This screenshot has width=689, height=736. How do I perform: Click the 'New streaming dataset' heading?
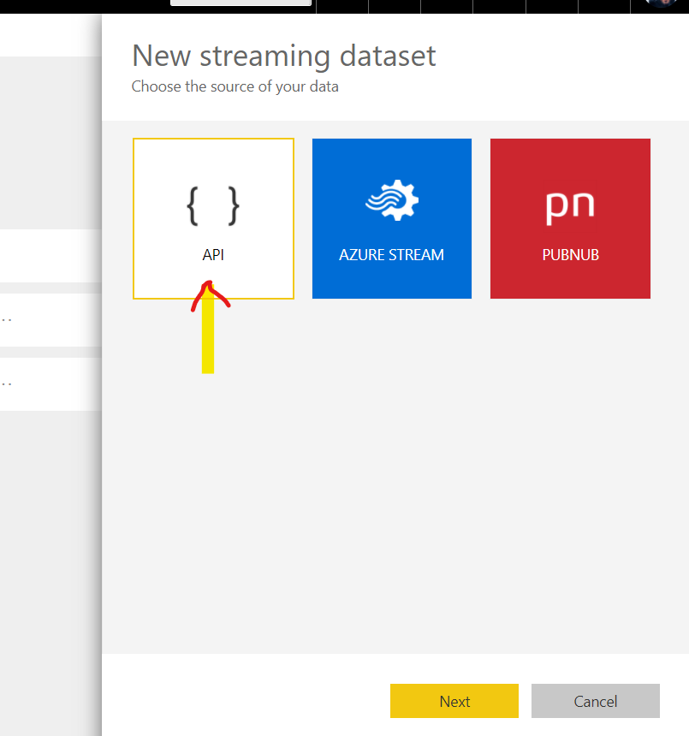(283, 55)
